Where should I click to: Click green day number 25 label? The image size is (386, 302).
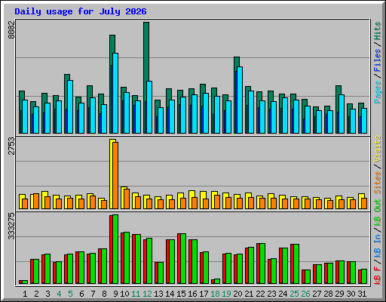tap(294, 294)
